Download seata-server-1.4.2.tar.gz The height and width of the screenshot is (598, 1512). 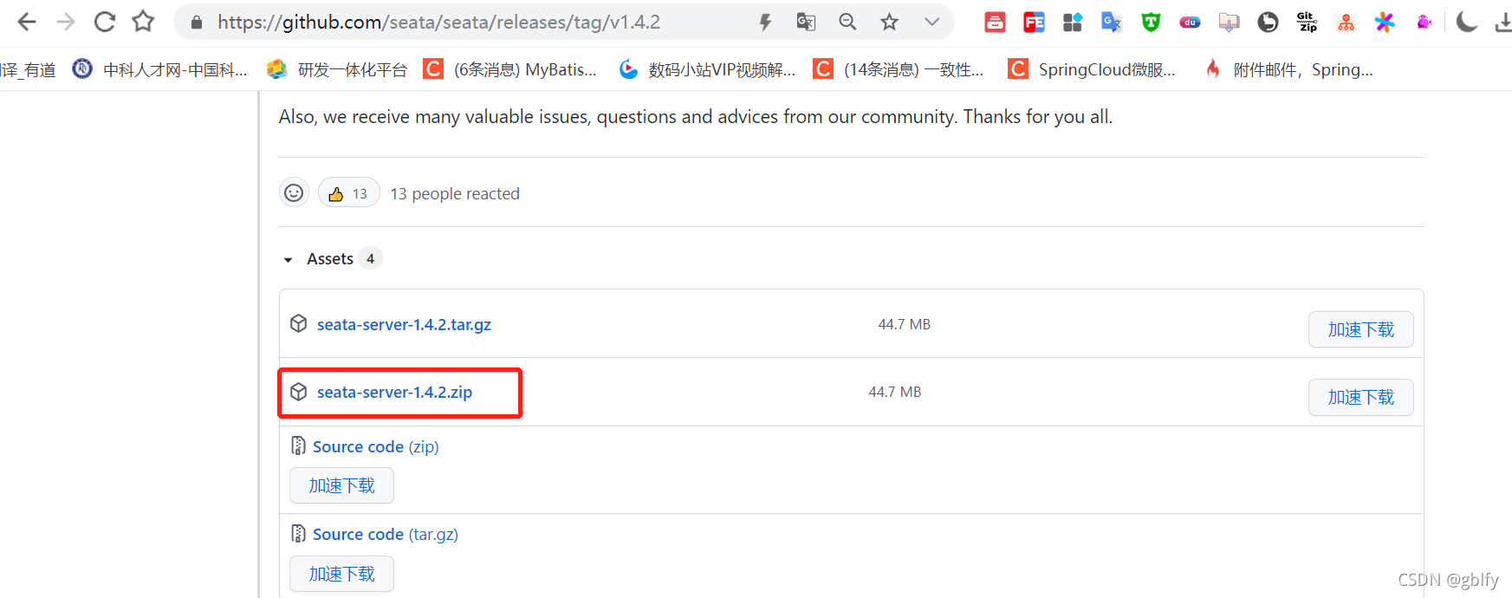(404, 324)
